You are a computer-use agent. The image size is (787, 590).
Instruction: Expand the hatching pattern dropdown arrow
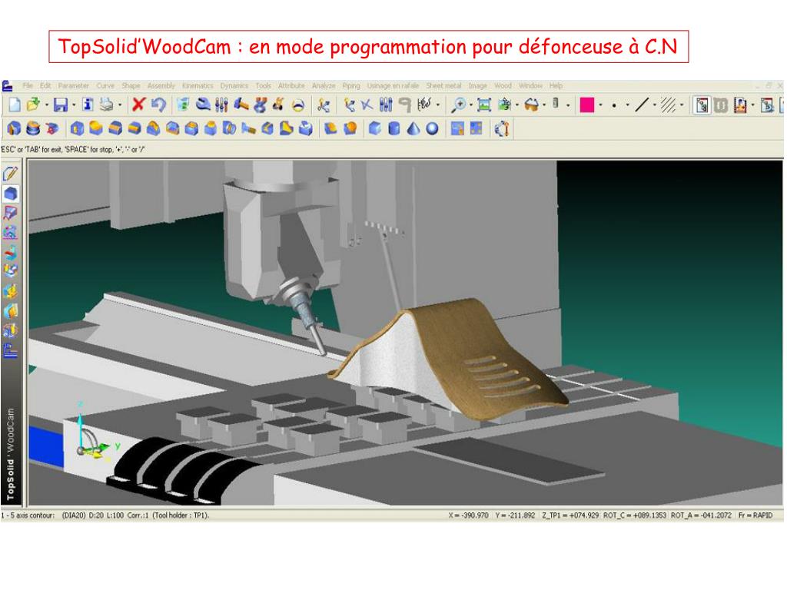tap(682, 104)
